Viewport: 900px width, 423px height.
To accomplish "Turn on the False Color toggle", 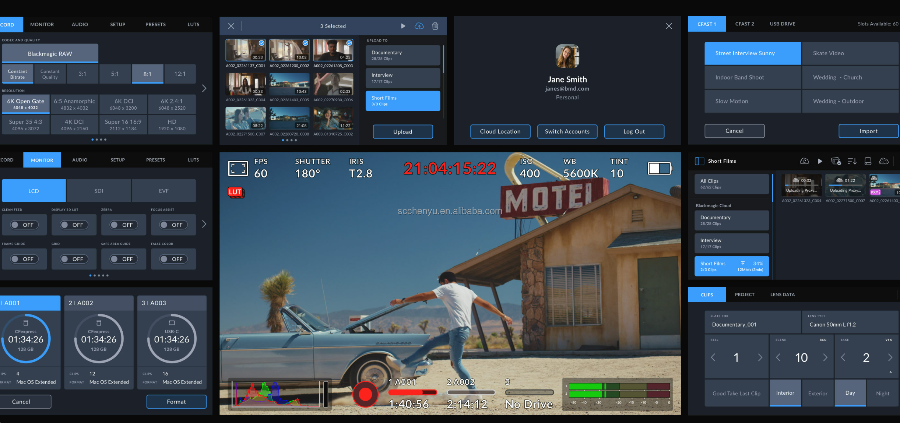I will coord(173,259).
